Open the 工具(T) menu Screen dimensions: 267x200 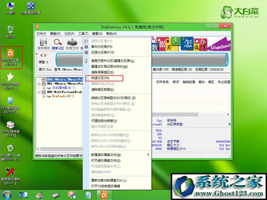pyautogui.click(x=83, y=34)
